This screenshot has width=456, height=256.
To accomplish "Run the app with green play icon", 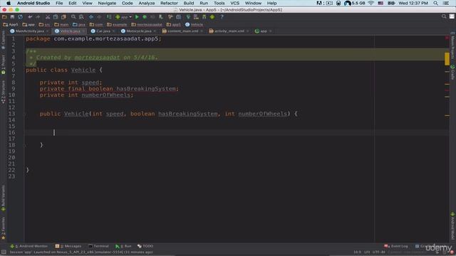I will (137, 17).
